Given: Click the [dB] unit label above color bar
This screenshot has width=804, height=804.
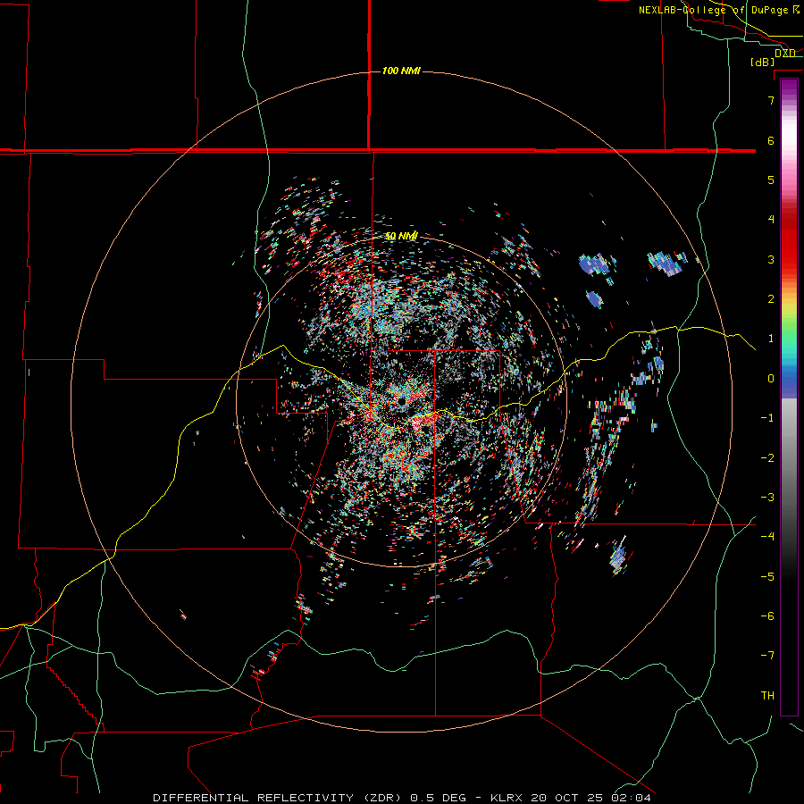Looking at the screenshot, I should 762,62.
